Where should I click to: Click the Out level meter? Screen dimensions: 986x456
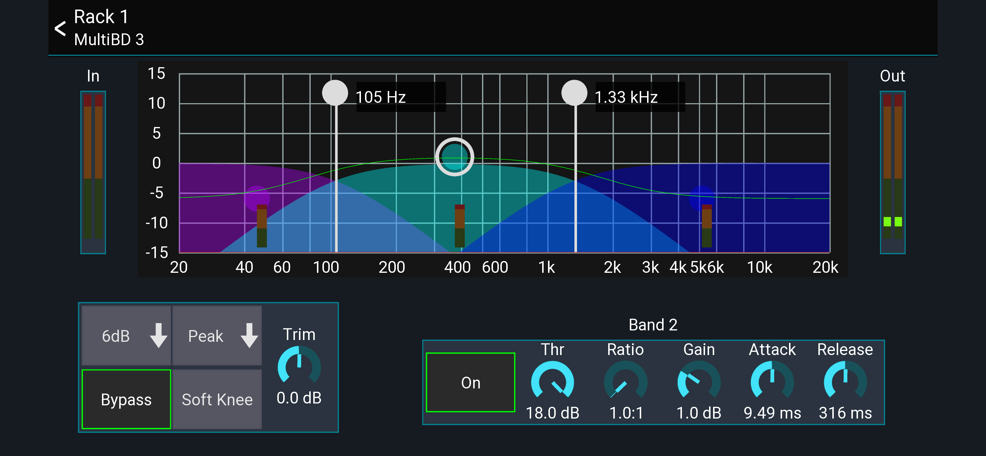(x=892, y=172)
